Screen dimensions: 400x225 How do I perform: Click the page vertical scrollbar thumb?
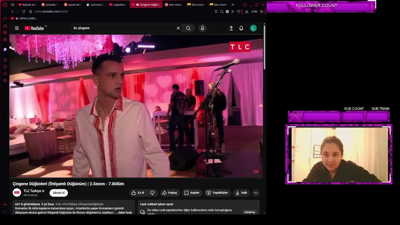tap(264, 47)
